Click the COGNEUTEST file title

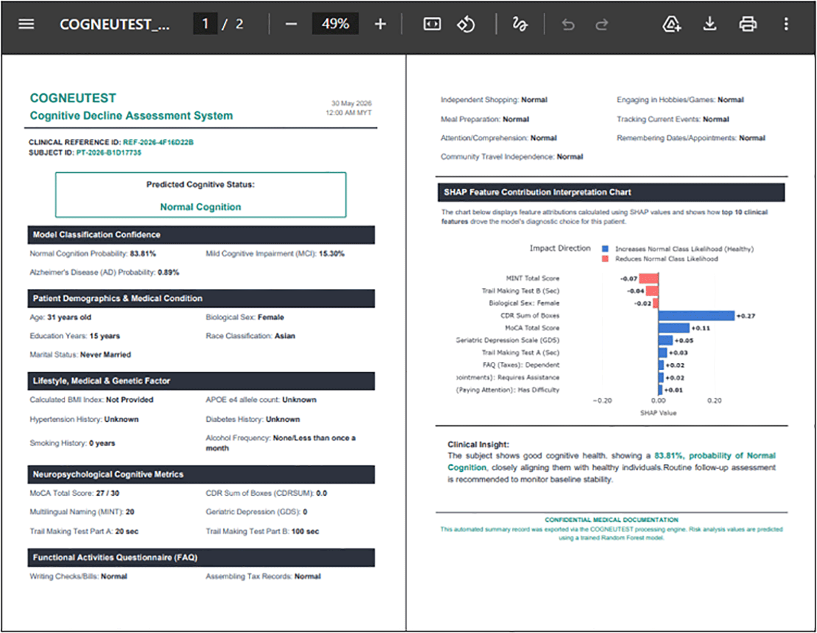tap(115, 25)
